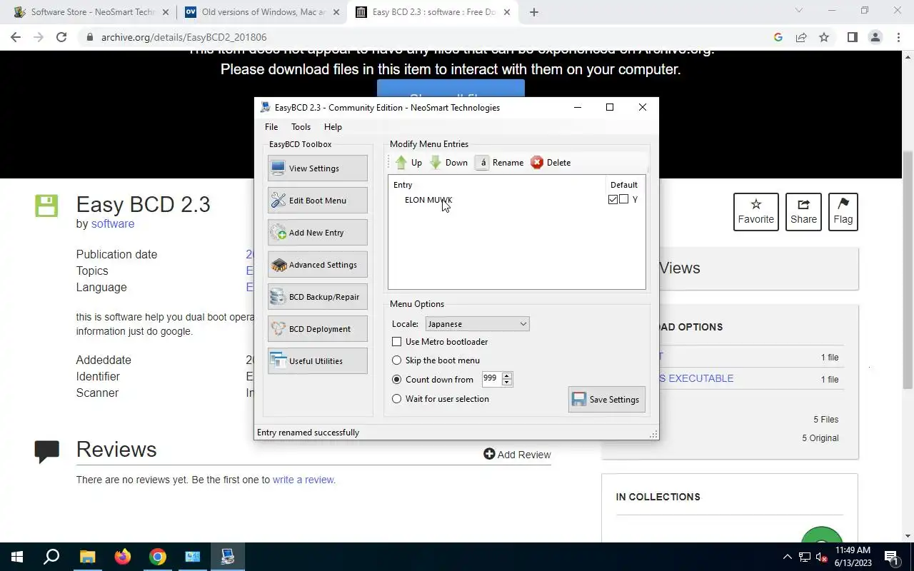Open Google icon in address bar
This screenshot has height=571, width=914.
tap(778, 37)
